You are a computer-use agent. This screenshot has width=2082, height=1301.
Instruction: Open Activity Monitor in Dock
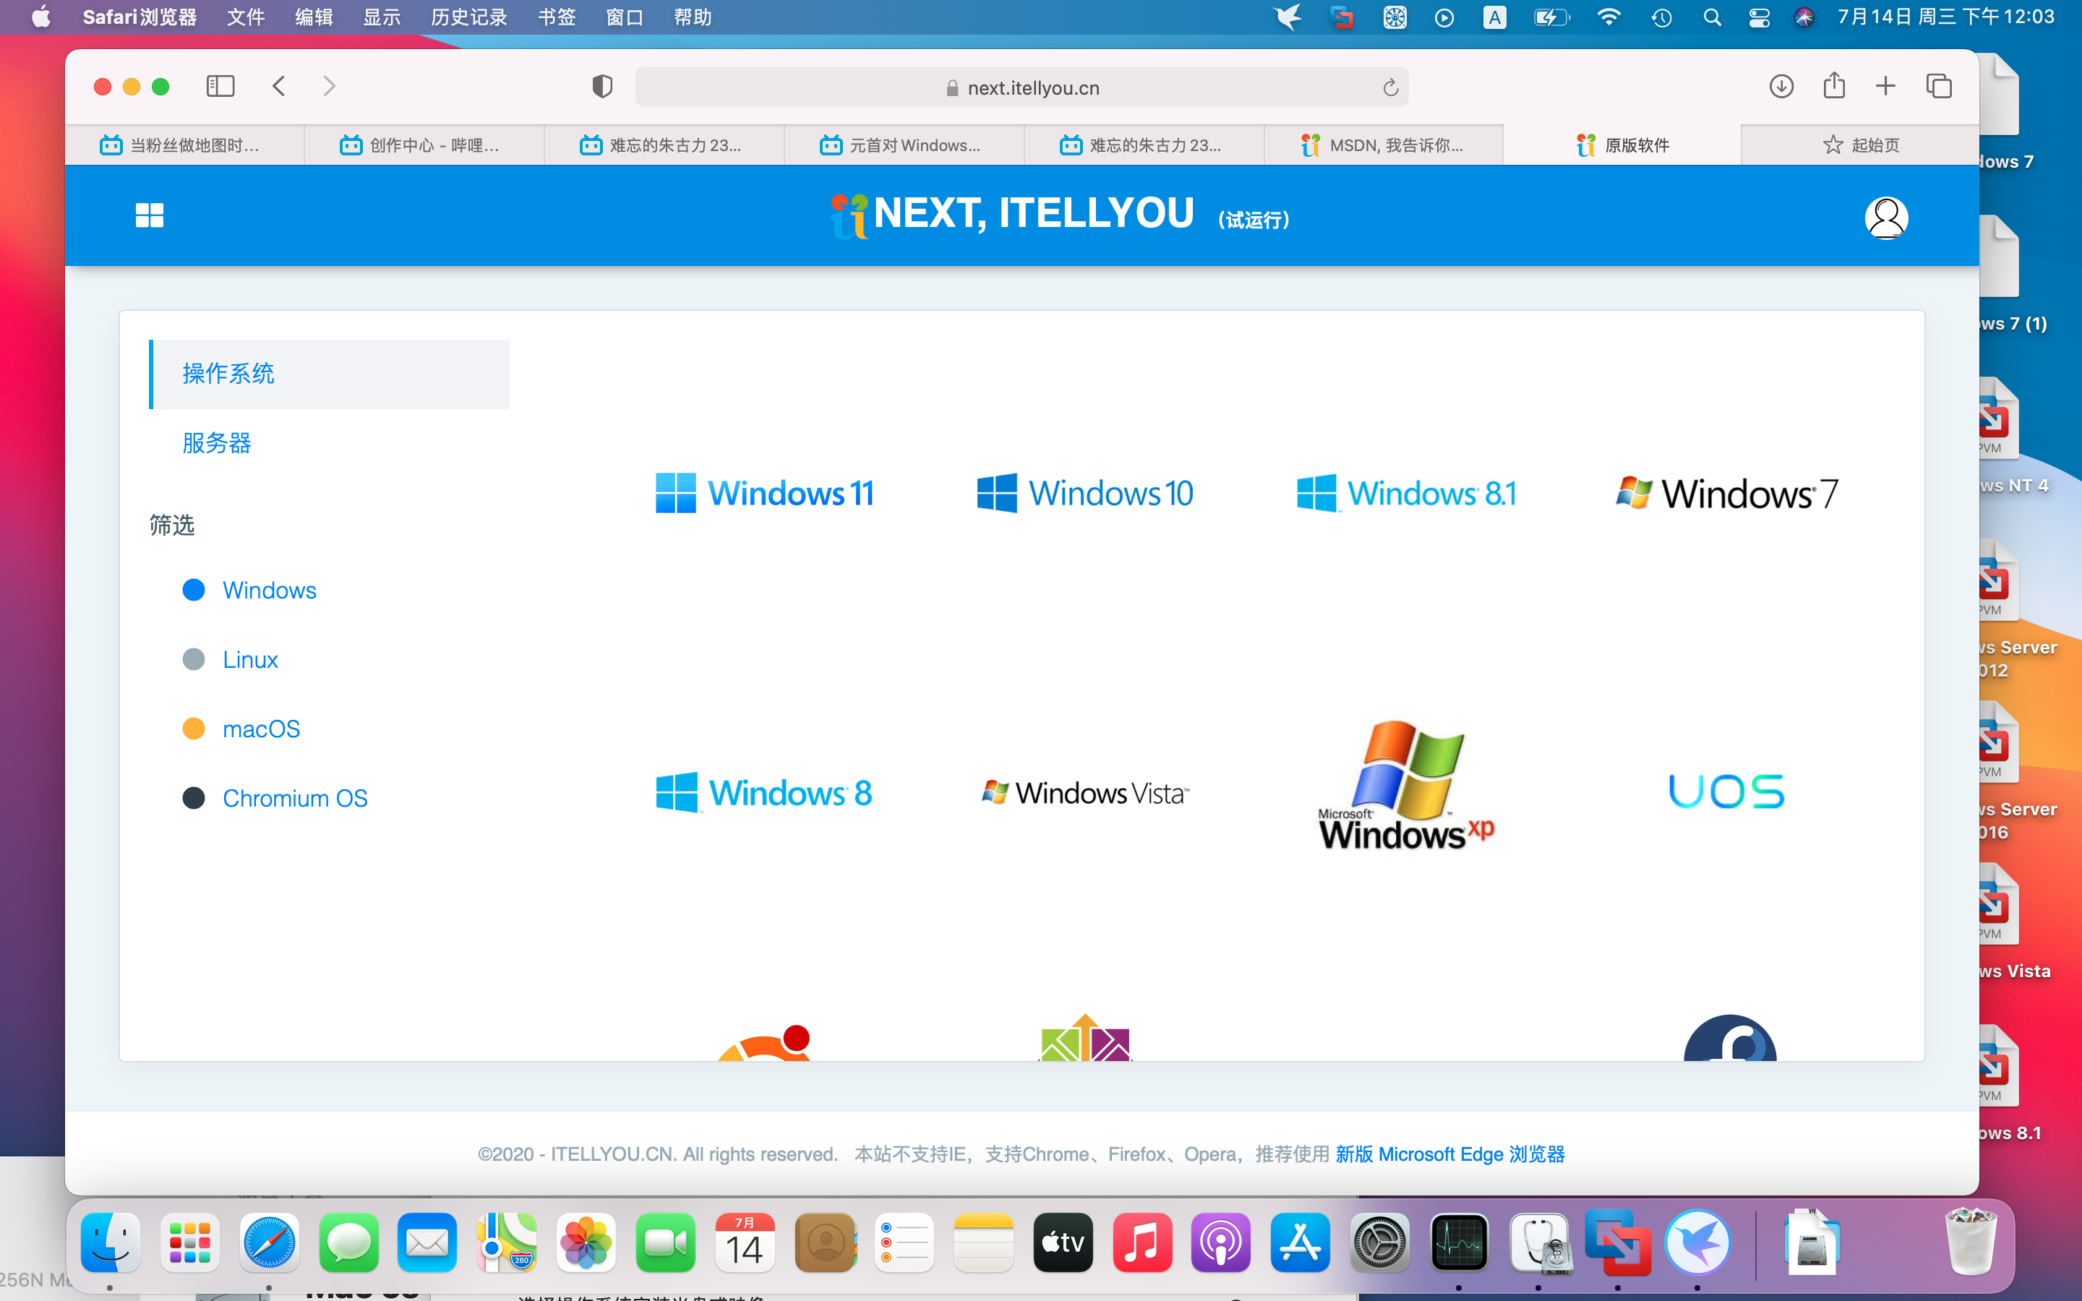[1459, 1242]
